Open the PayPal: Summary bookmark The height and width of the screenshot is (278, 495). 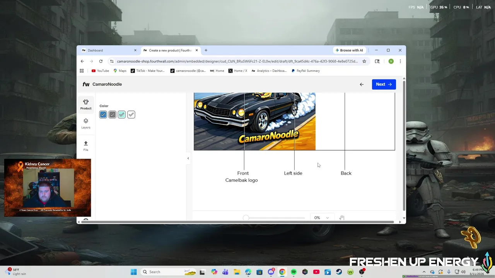coord(306,71)
